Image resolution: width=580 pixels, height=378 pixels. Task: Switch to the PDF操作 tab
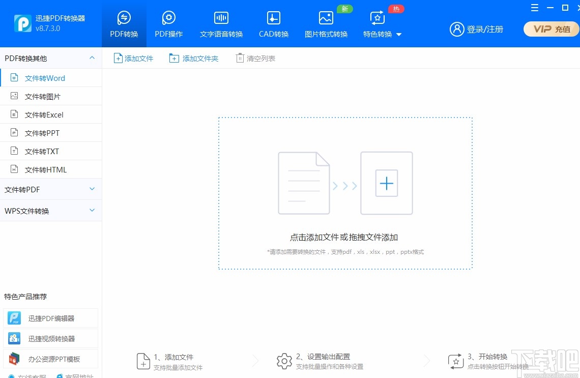coord(168,23)
